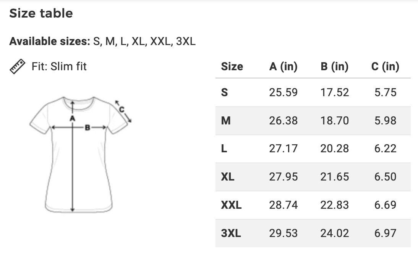This screenshot has height=258, width=418.
Task: Select the 3XL size row label
Action: click(231, 233)
